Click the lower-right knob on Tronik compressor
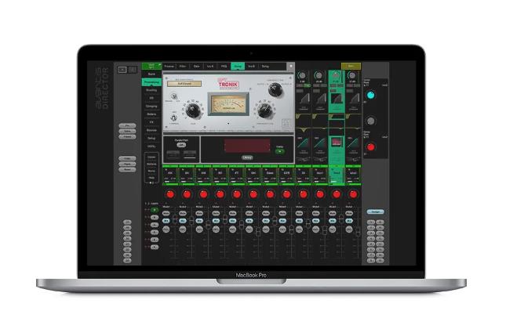Image resolution: width=506 pixels, height=329 pixels. [x=265, y=110]
